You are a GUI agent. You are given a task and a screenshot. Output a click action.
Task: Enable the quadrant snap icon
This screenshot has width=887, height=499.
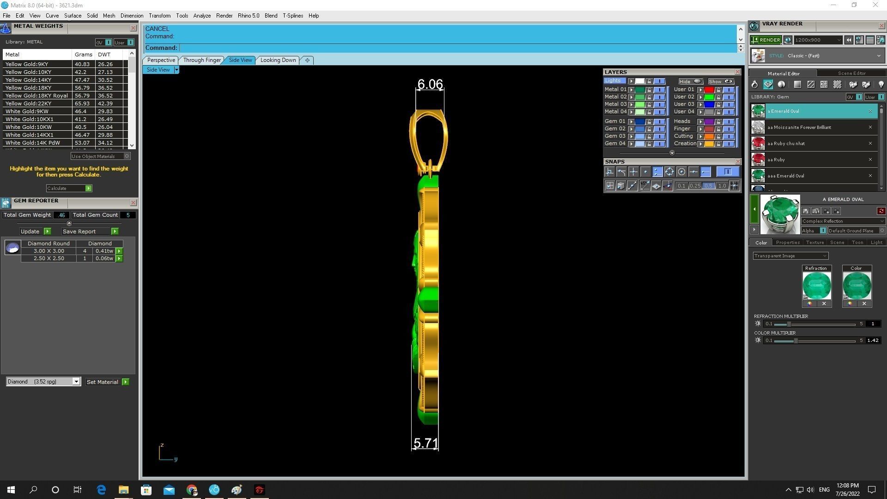[x=669, y=172]
